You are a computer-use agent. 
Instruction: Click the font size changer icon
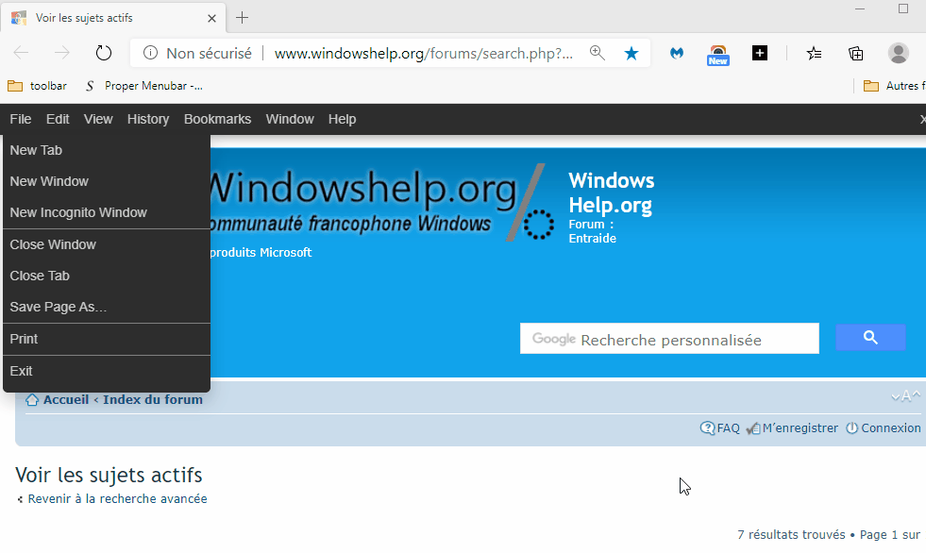pos(905,396)
